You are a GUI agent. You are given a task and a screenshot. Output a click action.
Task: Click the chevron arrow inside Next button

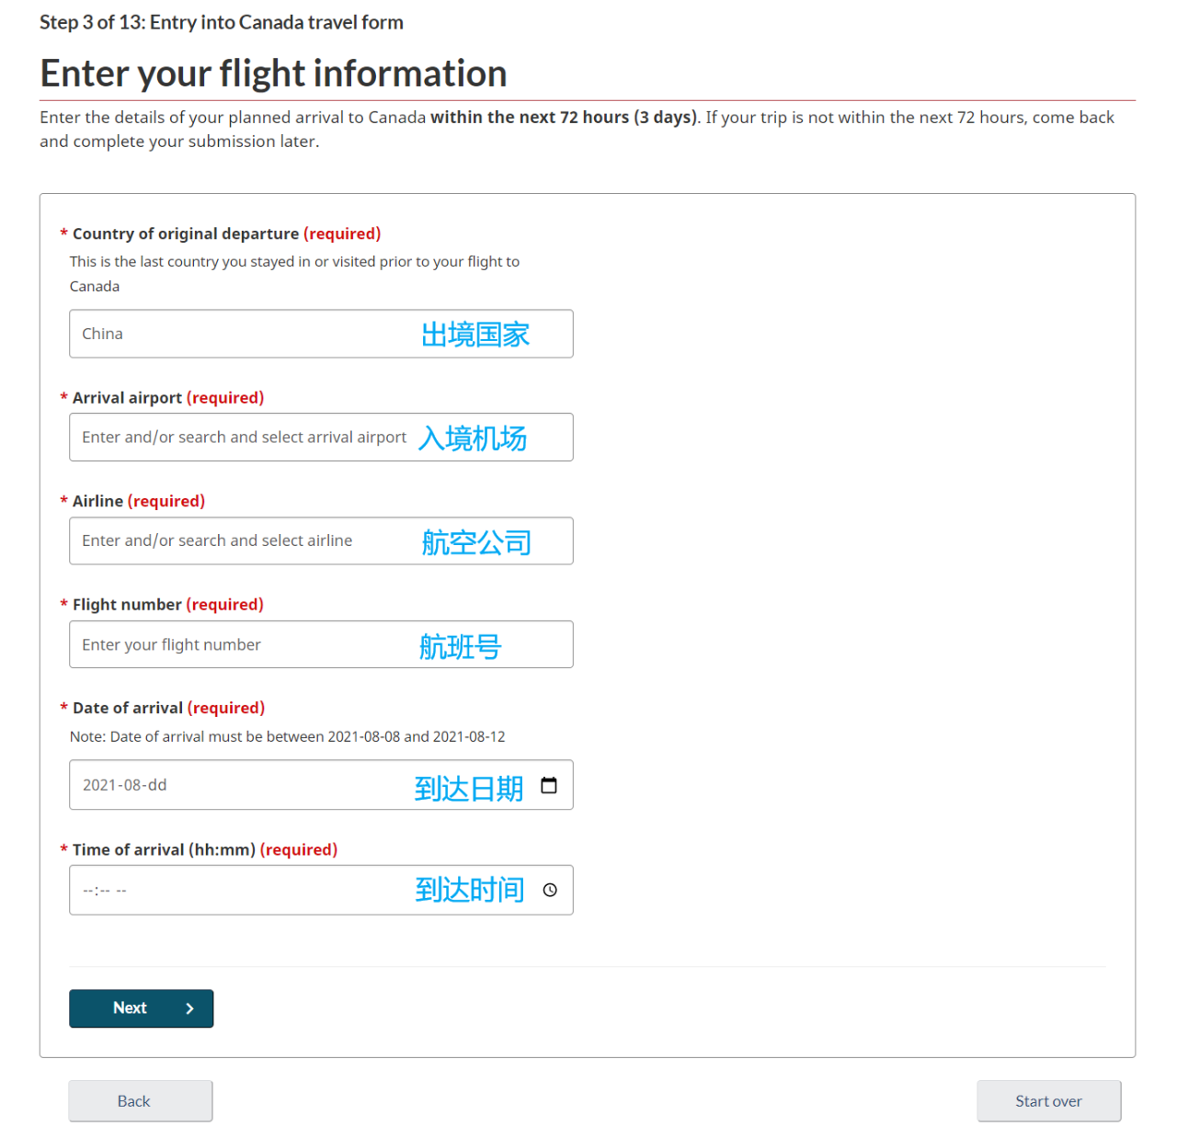point(189,1008)
